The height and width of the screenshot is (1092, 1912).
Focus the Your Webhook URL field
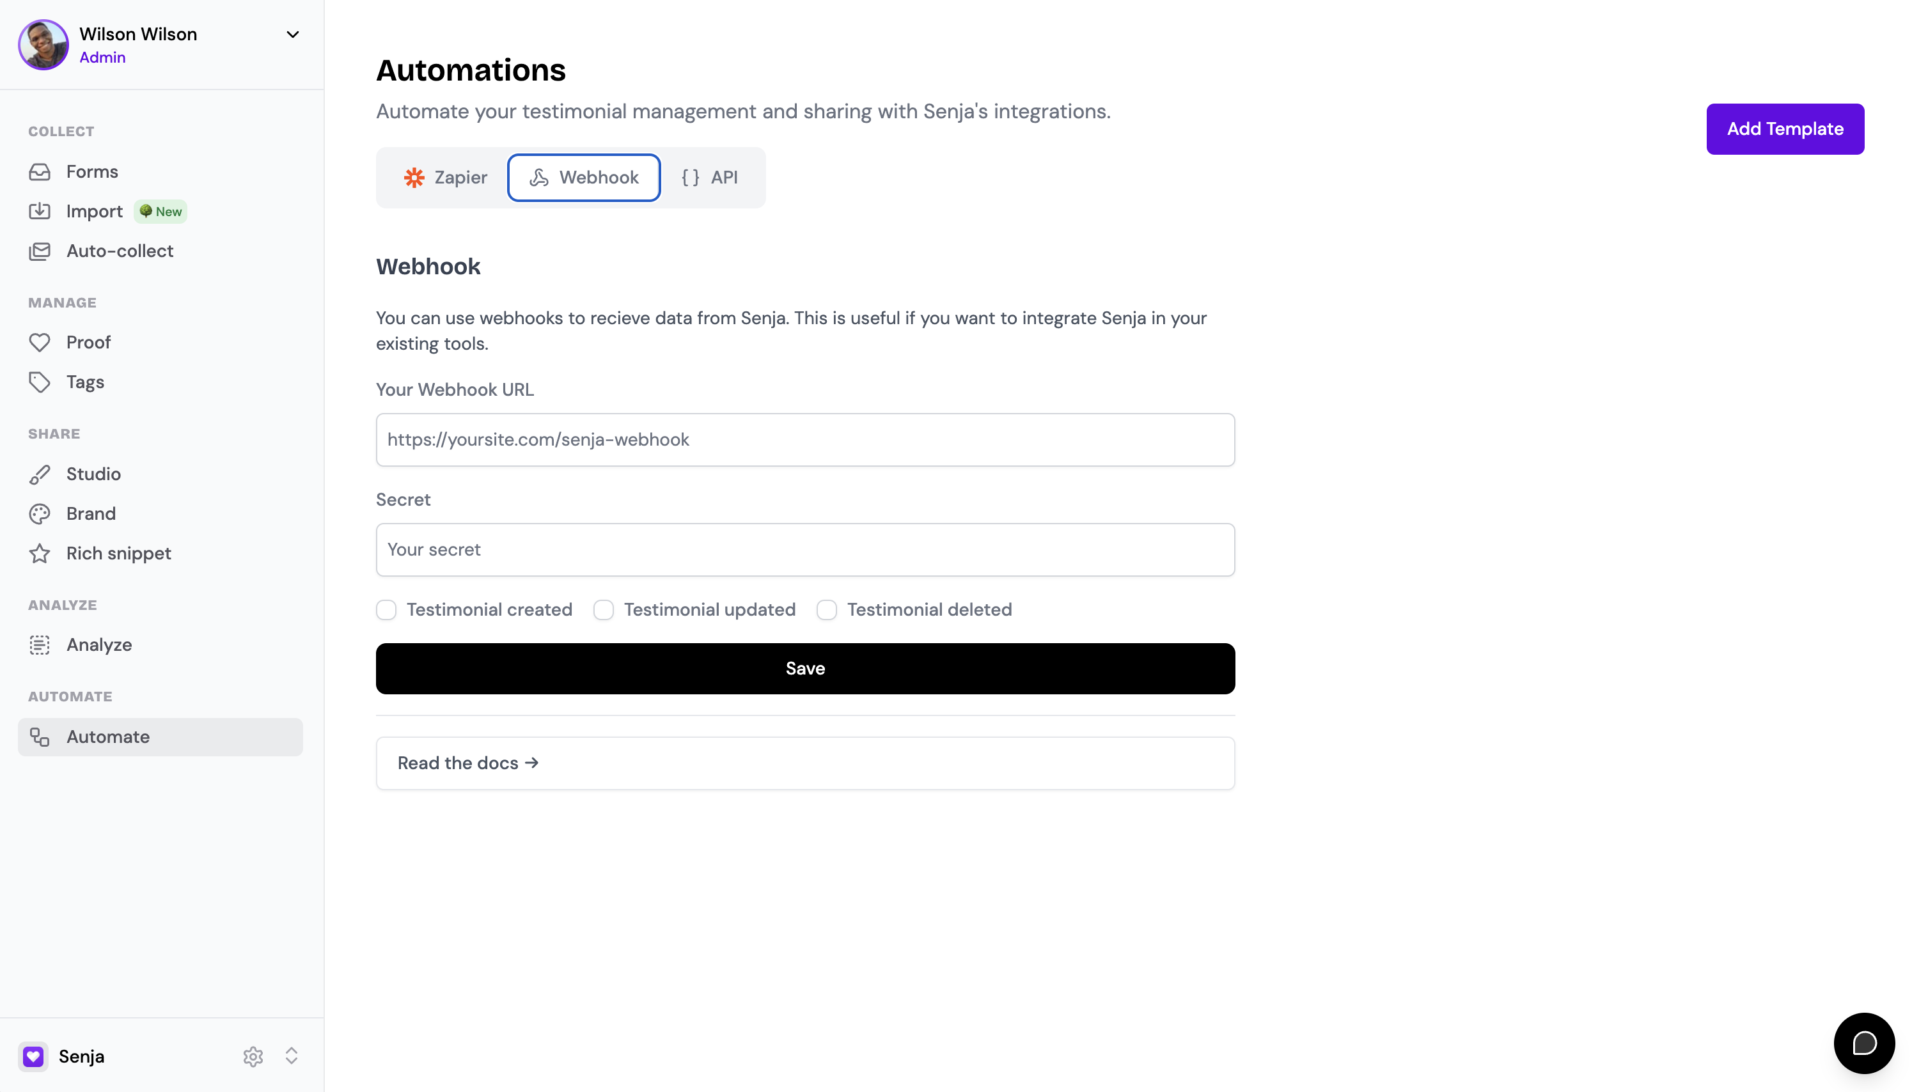[x=805, y=439]
